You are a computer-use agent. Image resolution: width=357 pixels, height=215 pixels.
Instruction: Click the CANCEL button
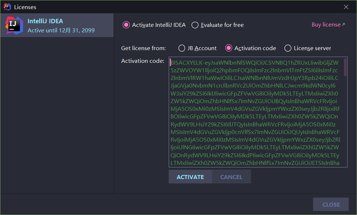click(231, 177)
